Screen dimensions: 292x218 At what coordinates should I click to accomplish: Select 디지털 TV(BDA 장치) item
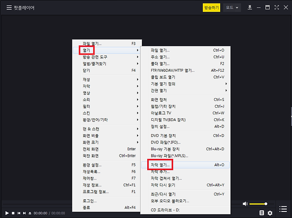pyautogui.click(x=185, y=120)
